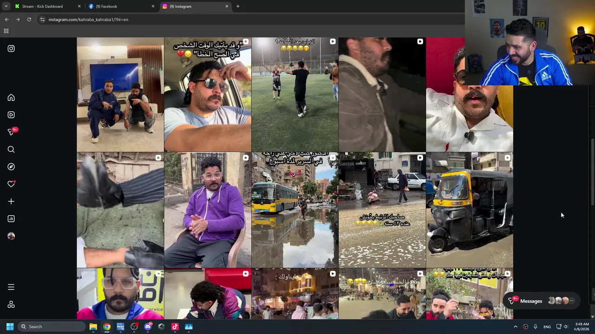595x334 pixels.
Task: Close the Facebook tab
Action: [153, 6]
